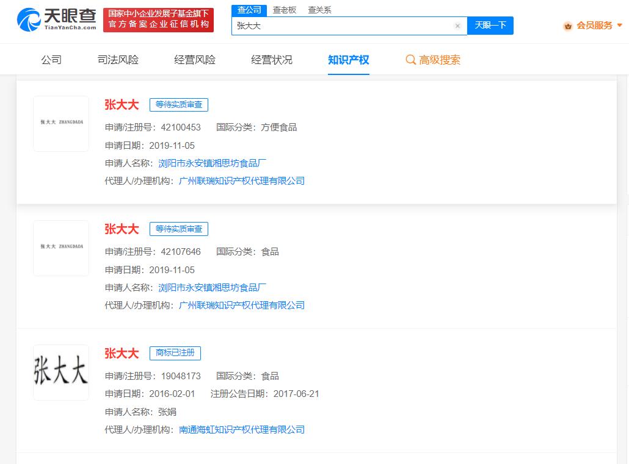
Task: Open the 司法风险 tab
Action: click(x=118, y=60)
